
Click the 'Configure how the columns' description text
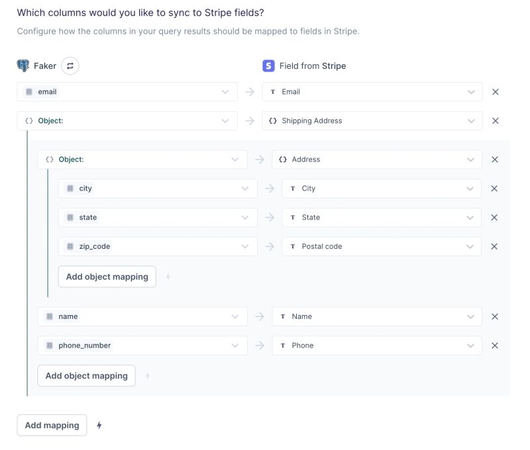188,31
